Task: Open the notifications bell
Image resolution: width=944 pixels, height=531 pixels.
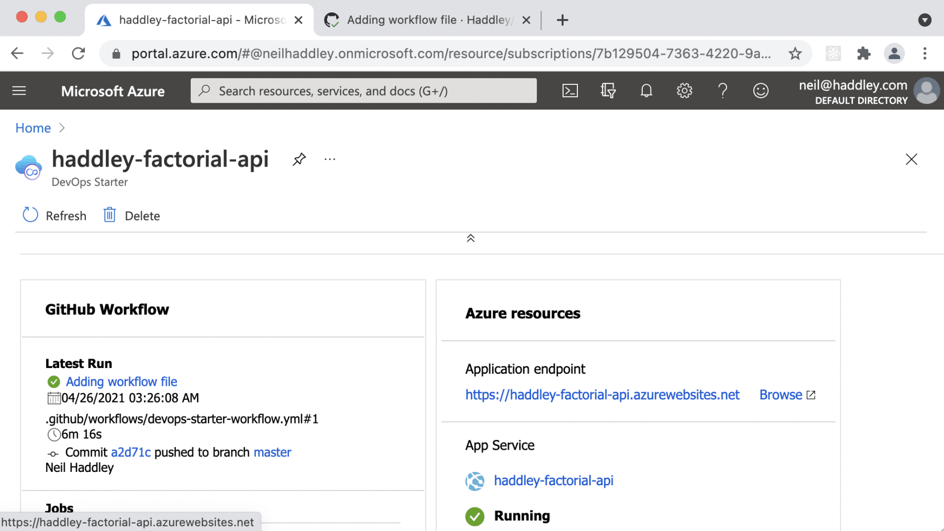Action: point(646,91)
